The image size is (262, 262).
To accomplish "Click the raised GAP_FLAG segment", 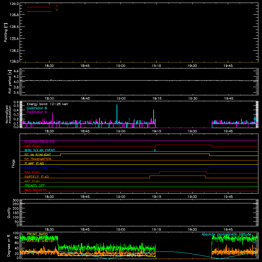I will (x=183, y=145).
